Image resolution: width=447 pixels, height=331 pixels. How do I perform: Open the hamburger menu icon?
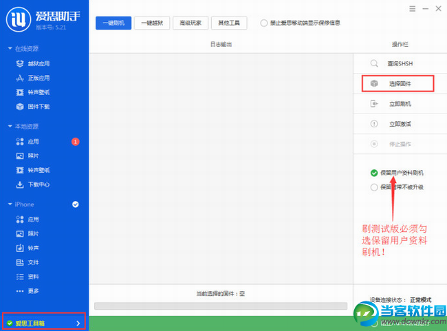click(412, 9)
